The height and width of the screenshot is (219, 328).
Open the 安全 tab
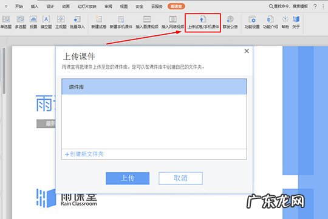point(140,7)
